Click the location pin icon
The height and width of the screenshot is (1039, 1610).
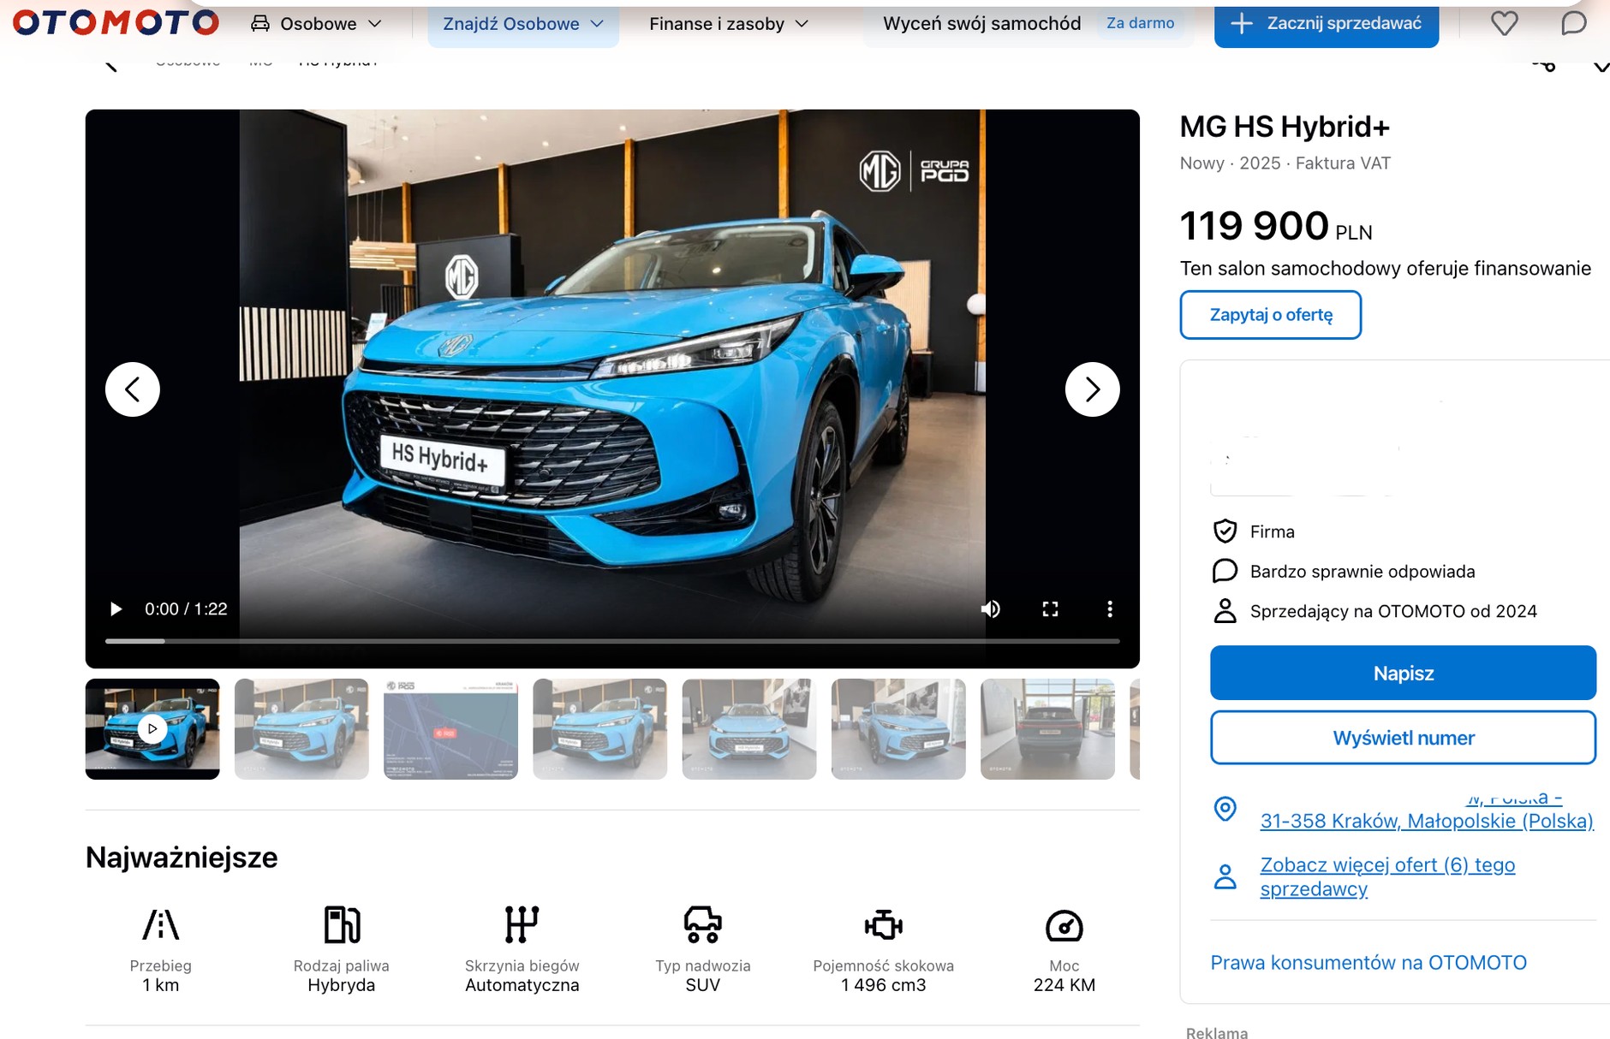tap(1225, 808)
